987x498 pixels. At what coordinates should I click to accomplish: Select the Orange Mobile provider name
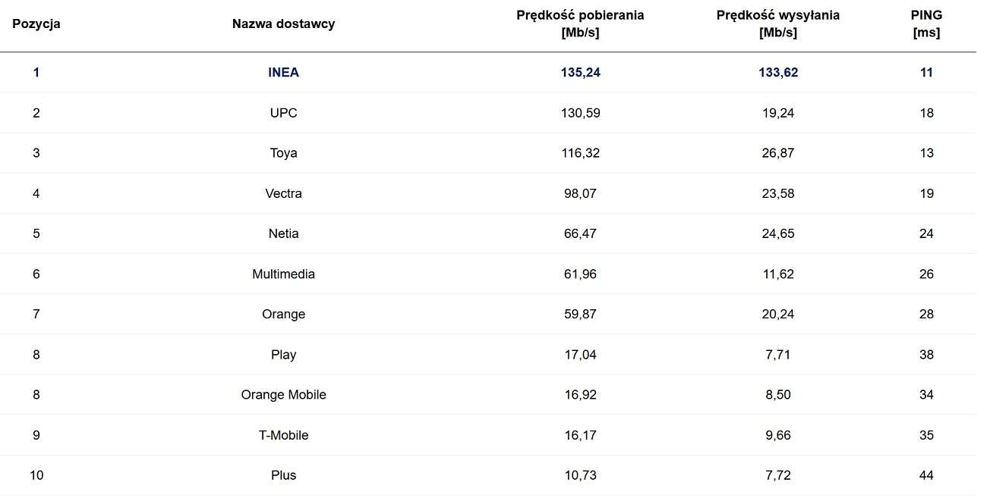coord(283,395)
